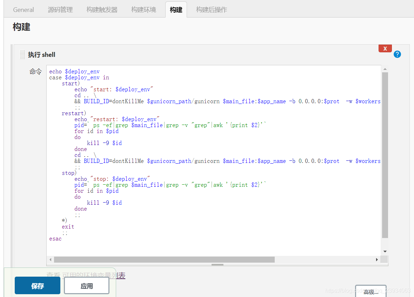
Task: Click the vertical scrollbar down arrow
Action: [x=385, y=252]
